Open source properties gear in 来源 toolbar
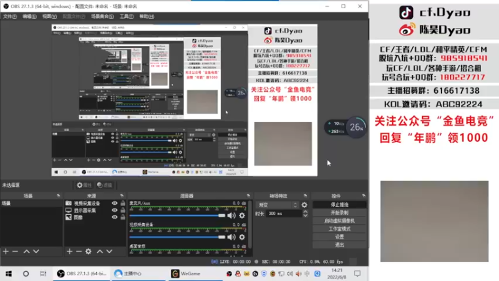This screenshot has height=281, width=499. [89, 252]
